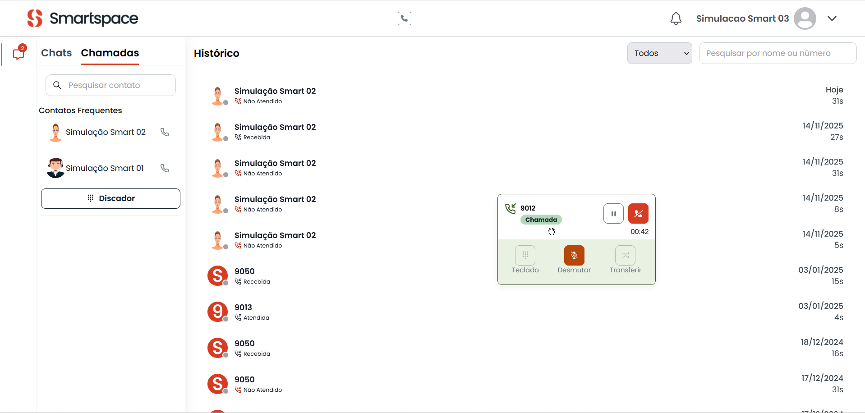Open the notifications bell
This screenshot has height=413, width=865.
click(676, 18)
